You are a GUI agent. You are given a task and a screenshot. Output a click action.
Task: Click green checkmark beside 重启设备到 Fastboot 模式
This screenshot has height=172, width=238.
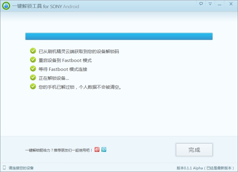(x=33, y=60)
